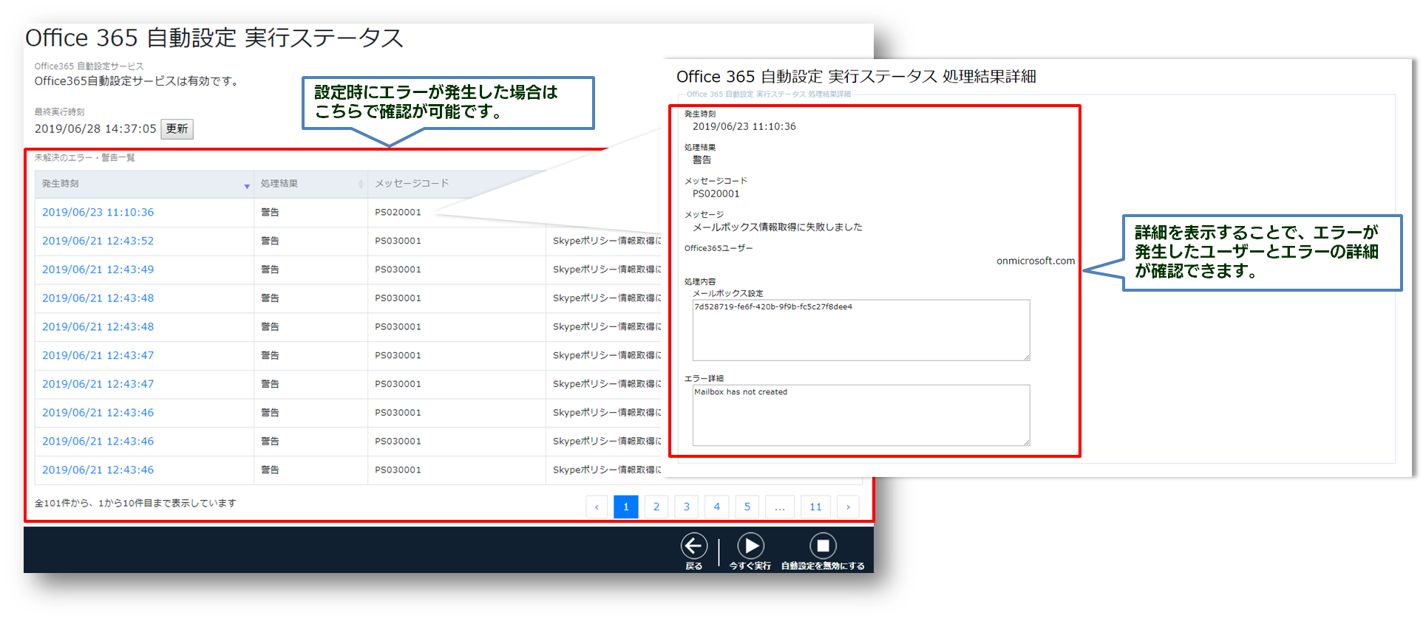This screenshot has height=621, width=1423.
Task: Click 警告 in the 12:43:52 row
Action: point(270,241)
